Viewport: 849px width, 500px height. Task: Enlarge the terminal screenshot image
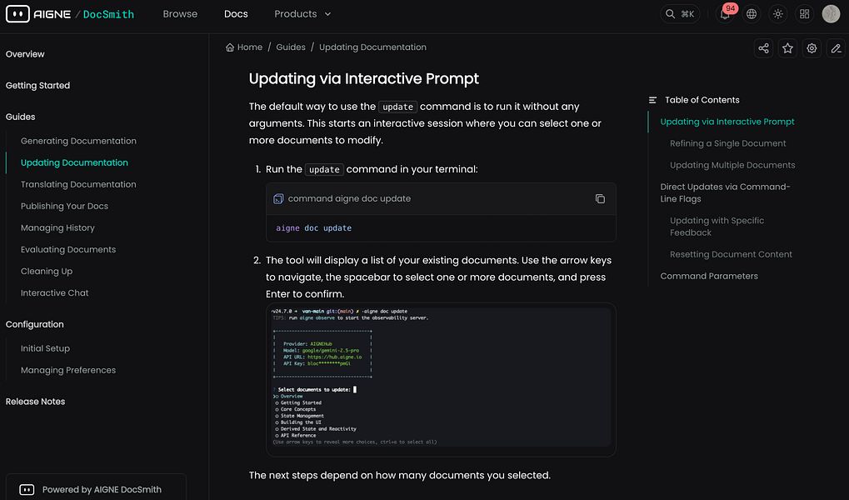(x=441, y=379)
